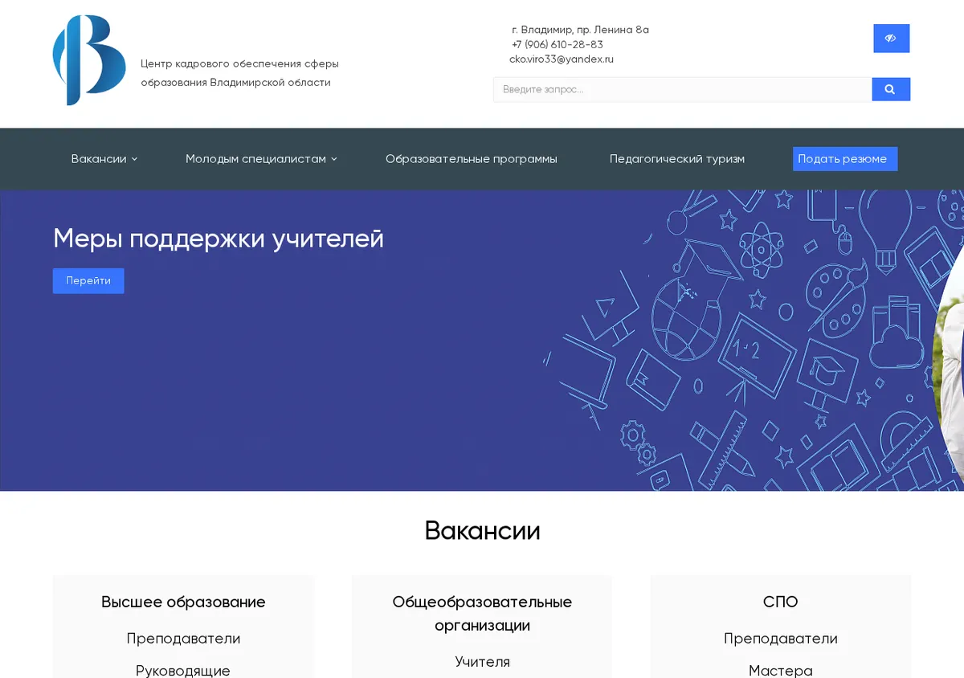
Task: Click the phone number +7 (906) 610-28-83
Action: coord(558,45)
